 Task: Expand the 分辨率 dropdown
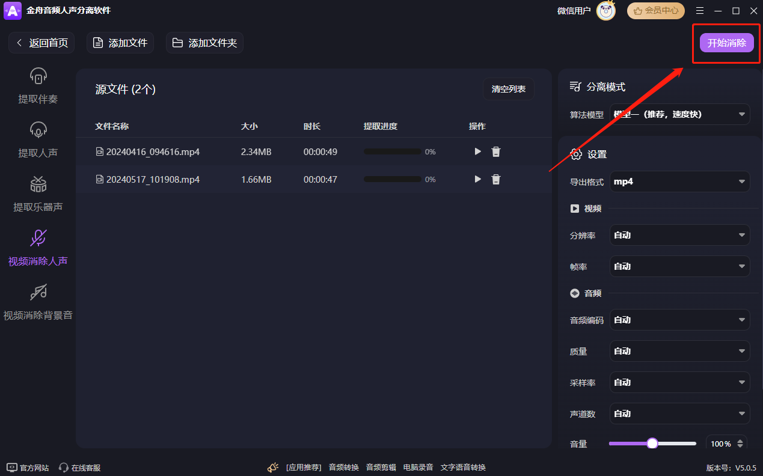click(680, 235)
